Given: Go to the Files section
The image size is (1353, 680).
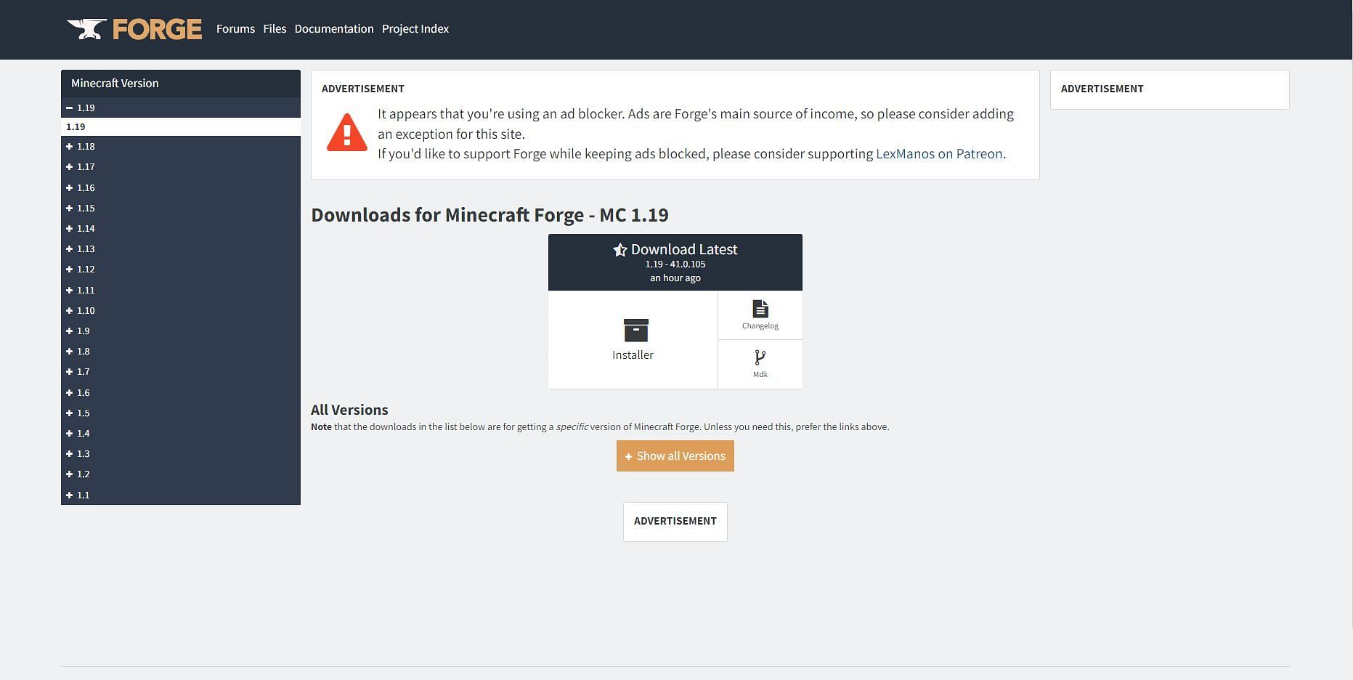Looking at the screenshot, I should 275,29.
